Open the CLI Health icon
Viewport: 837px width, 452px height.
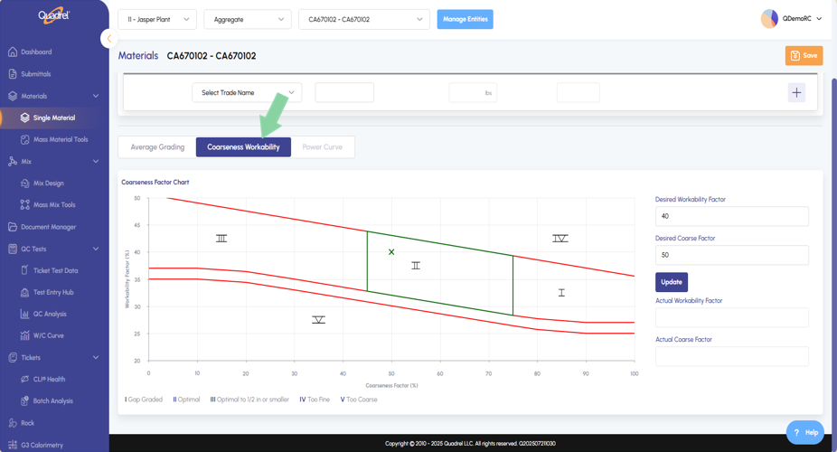(x=25, y=379)
